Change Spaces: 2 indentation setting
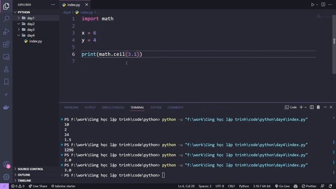Image resolution: width=336 pixels, height=189 pixels. click(x=205, y=186)
